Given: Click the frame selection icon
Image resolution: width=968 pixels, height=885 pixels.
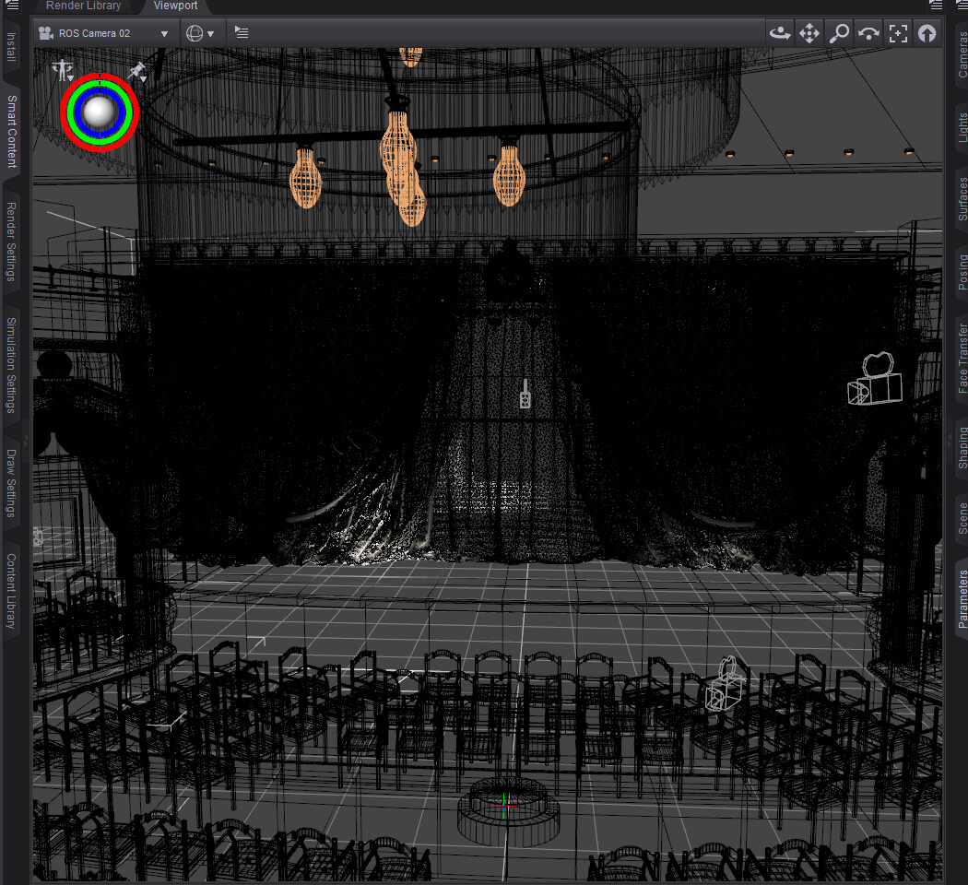Looking at the screenshot, I should tap(898, 33).
